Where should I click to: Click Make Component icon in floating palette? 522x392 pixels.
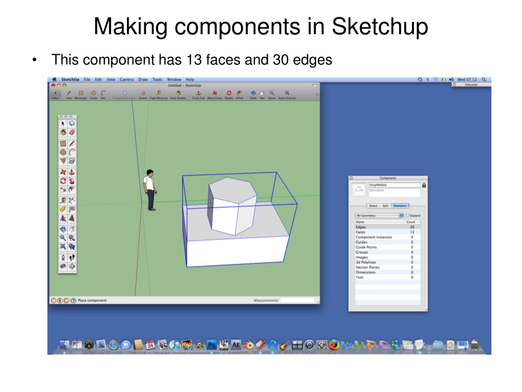pyautogui.click(x=72, y=124)
